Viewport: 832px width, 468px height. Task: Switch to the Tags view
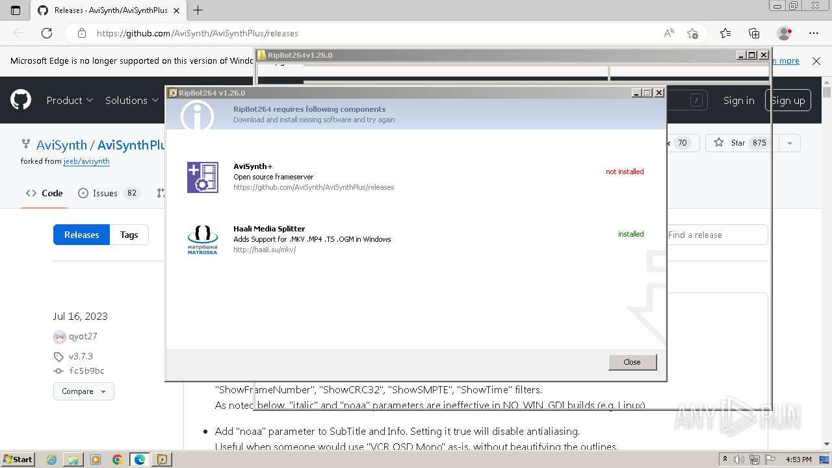[129, 235]
